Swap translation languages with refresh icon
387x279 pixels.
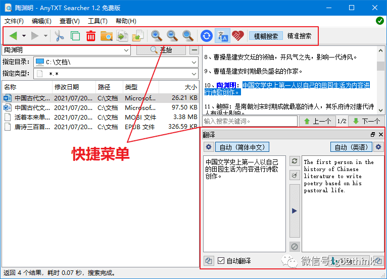click(295, 161)
